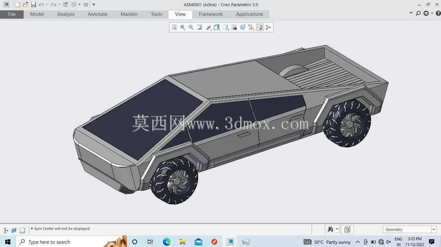Open the Geometry selection filter dropdown
Image resolution: width=441 pixels, height=247 pixels.
[409, 230]
